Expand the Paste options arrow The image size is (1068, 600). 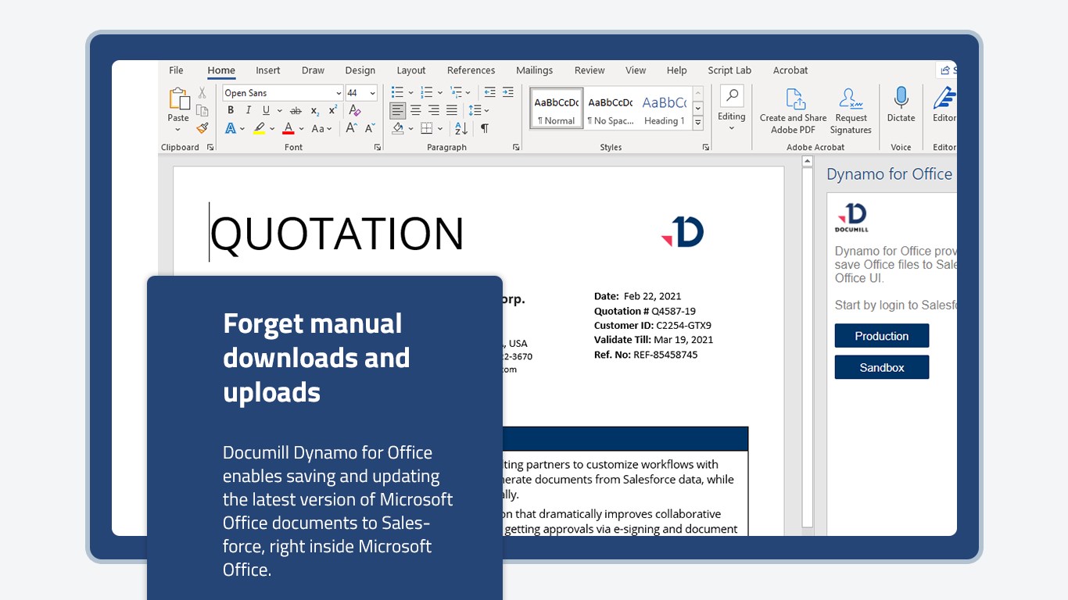[178, 130]
